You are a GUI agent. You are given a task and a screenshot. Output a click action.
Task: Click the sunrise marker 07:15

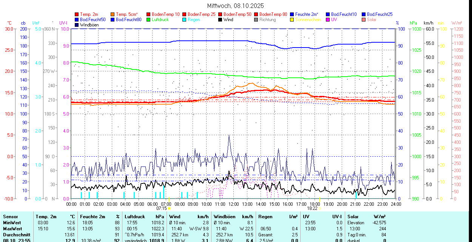pos(162,208)
